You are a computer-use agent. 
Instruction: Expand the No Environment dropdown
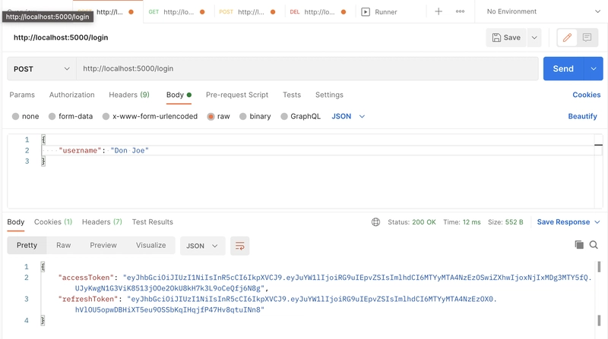pos(540,11)
